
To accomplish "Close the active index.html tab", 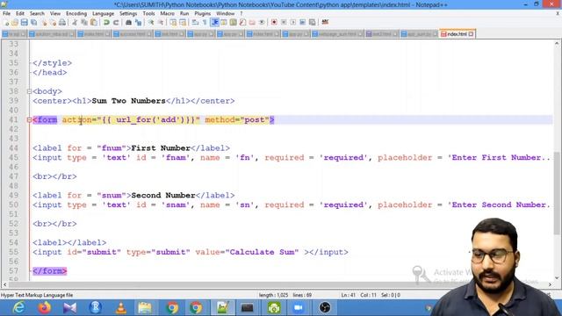I will tap(471, 33).
